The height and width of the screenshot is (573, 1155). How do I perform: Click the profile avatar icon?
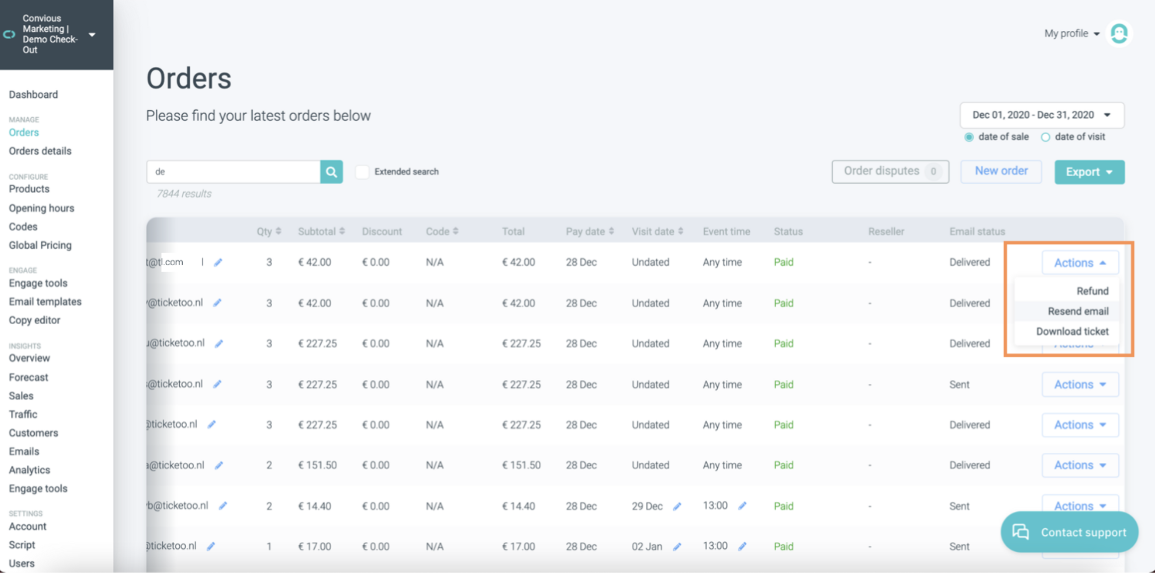[x=1119, y=34]
